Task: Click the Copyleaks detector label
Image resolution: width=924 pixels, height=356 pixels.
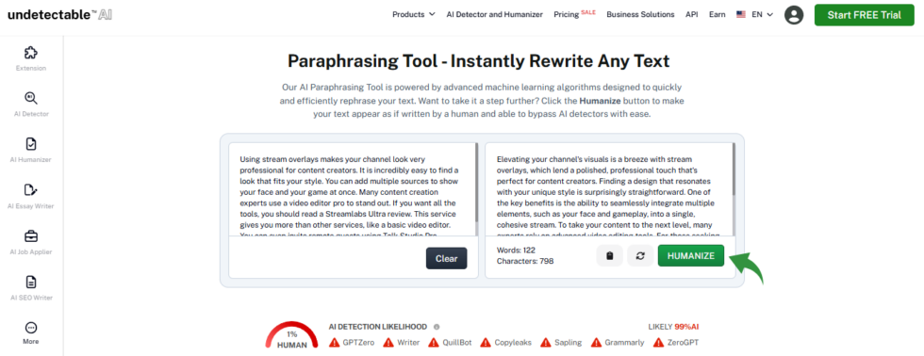Action: [513, 343]
